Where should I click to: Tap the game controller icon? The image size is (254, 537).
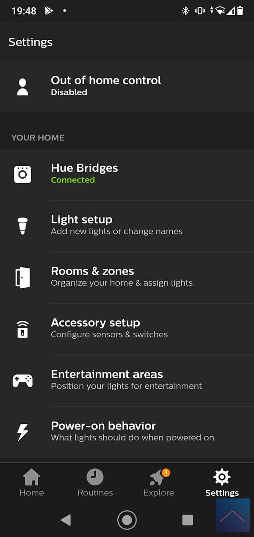22,380
